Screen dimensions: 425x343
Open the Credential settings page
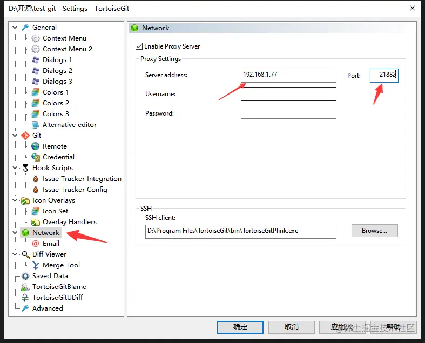click(58, 157)
